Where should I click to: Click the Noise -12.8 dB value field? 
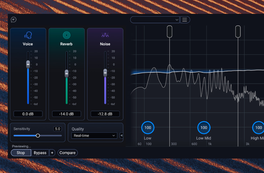(105, 114)
